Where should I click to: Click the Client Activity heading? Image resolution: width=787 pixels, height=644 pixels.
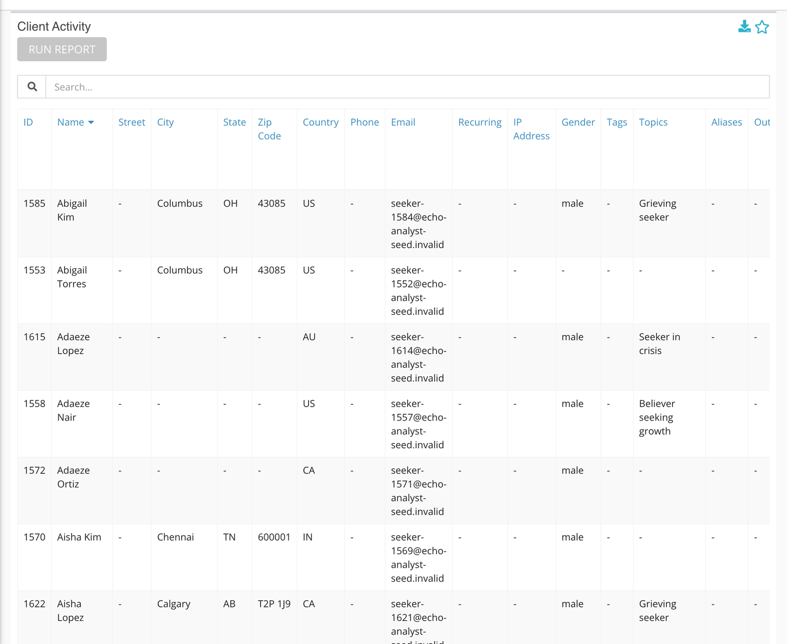[x=54, y=26]
